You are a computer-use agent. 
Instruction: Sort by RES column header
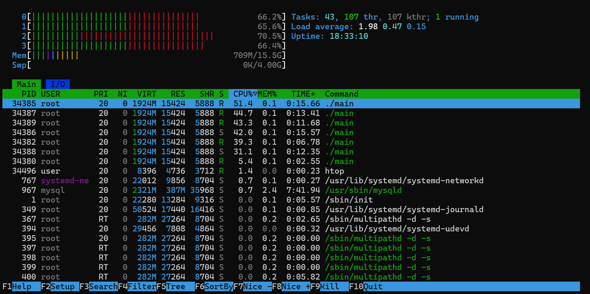(x=178, y=94)
